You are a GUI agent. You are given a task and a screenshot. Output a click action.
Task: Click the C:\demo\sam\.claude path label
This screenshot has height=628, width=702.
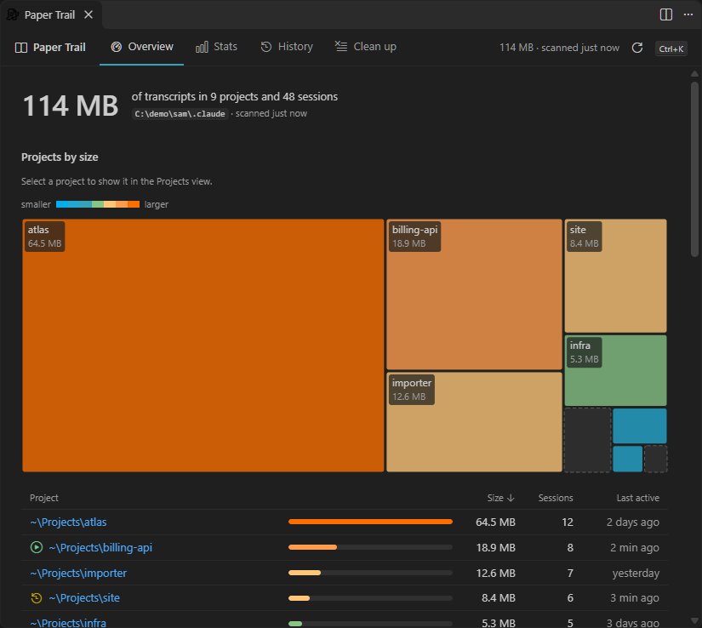coord(180,114)
